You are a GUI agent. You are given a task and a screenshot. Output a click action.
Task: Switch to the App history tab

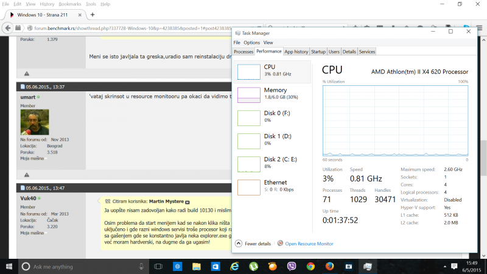click(x=296, y=52)
